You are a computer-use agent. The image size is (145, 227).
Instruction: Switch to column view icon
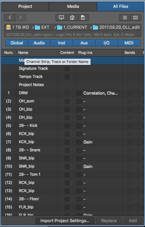(x=136, y=18)
